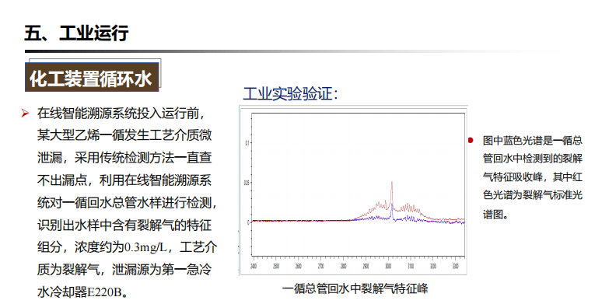Click the red dot bullet beside 图中蓝色光谱

point(471,141)
